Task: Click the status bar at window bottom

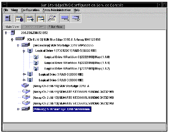Action: click(x=84, y=127)
